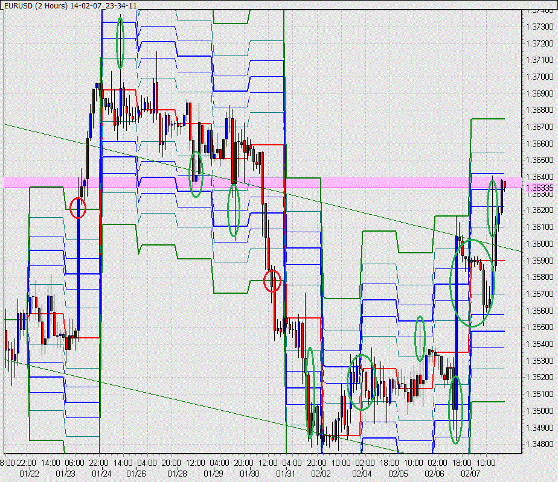
Task: Click the 1.36800 price axis label
Action: pos(539,110)
